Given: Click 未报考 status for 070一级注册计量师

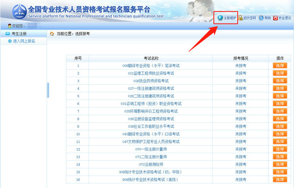Looking at the screenshot, I should (x=241, y=149).
